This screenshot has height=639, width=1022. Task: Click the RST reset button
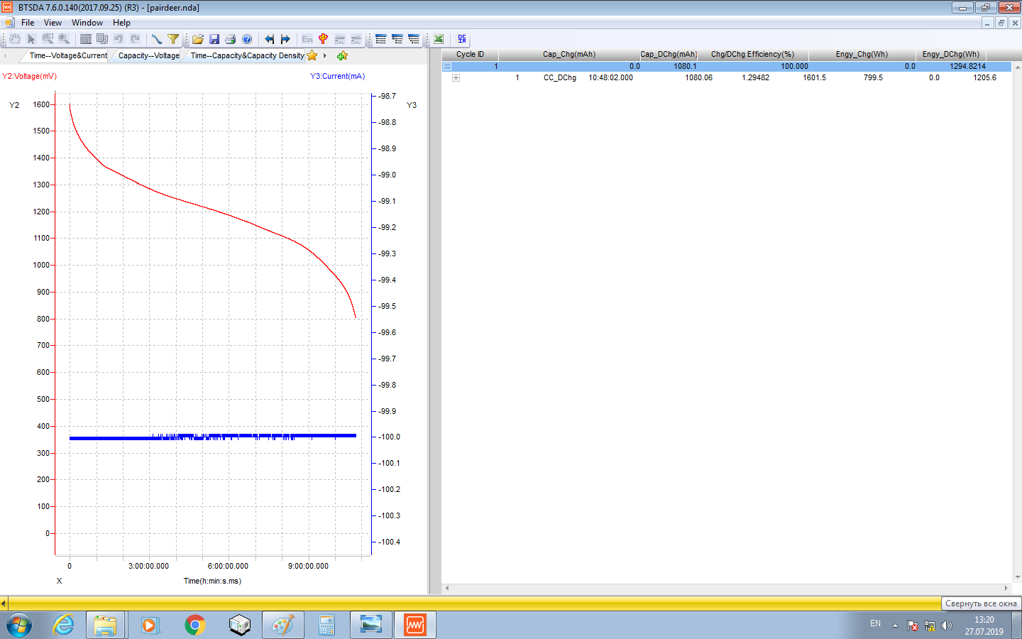click(x=86, y=39)
